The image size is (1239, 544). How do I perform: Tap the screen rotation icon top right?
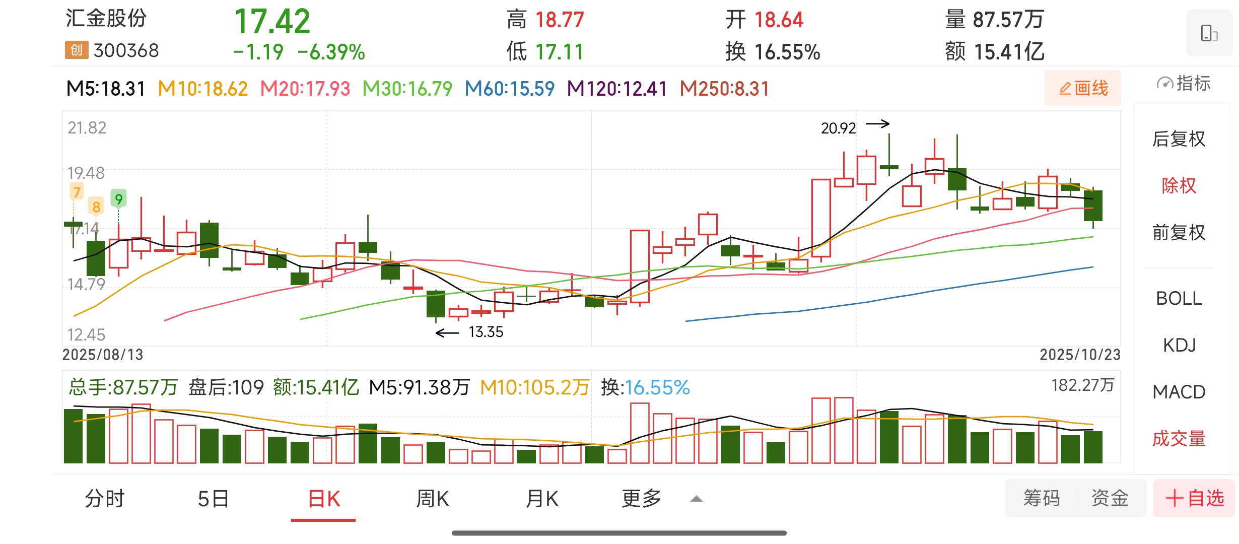click(1209, 33)
